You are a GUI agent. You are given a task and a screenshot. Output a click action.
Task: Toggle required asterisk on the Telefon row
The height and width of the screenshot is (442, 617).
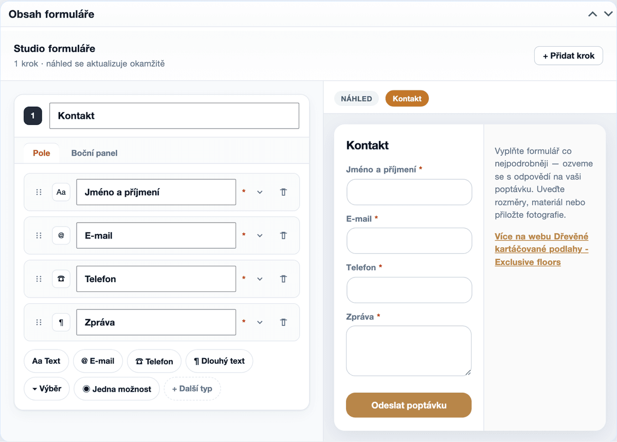coord(244,279)
